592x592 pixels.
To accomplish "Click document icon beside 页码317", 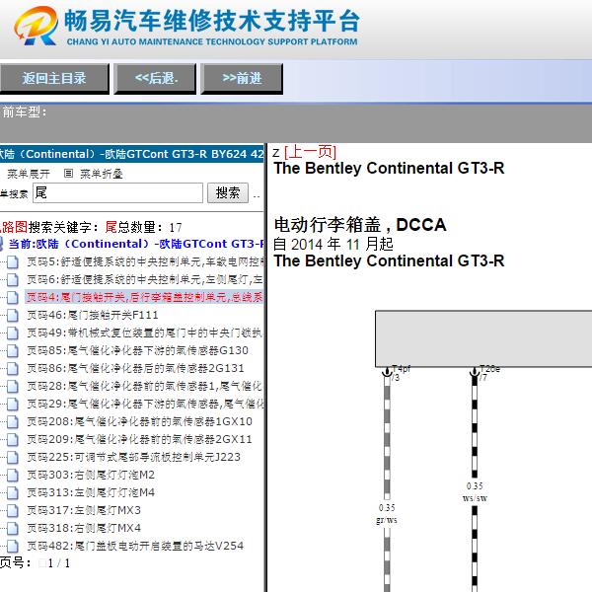I will point(13,510).
